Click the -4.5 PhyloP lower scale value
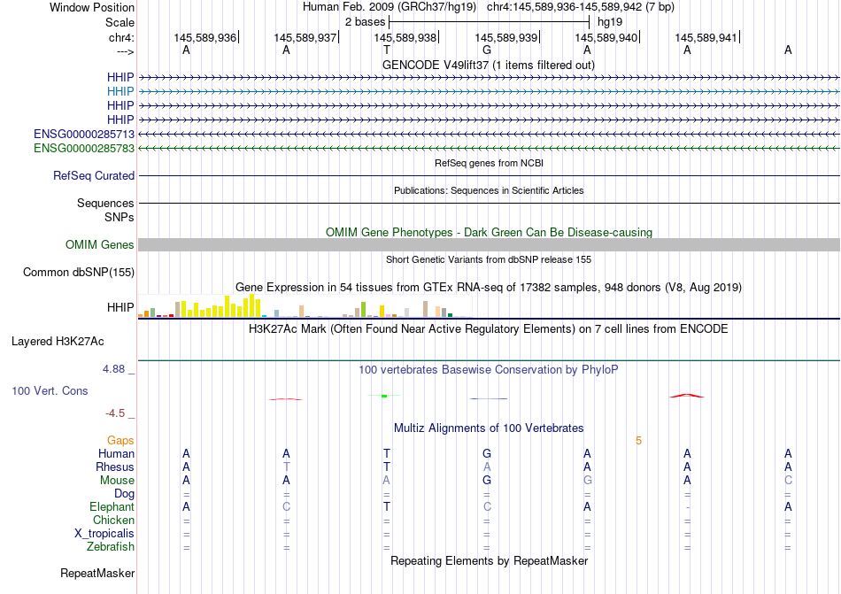This screenshot has width=841, height=594. point(115,413)
